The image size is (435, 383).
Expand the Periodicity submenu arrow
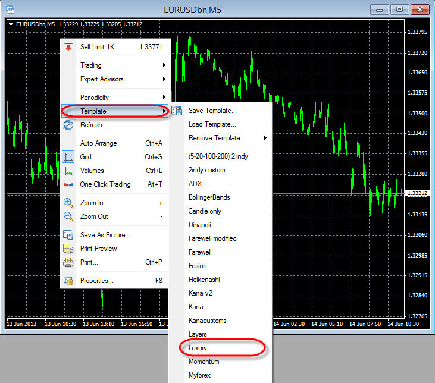[164, 98]
